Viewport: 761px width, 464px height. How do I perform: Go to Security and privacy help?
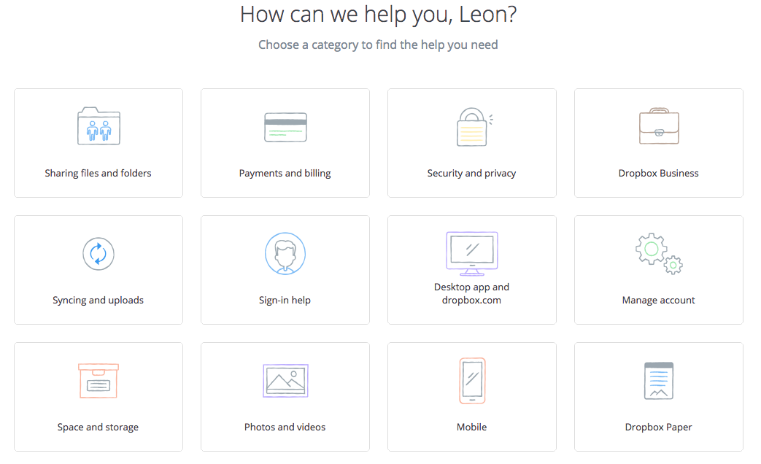(x=471, y=174)
